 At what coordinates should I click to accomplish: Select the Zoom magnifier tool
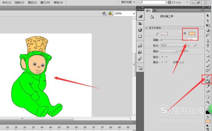tap(208, 102)
